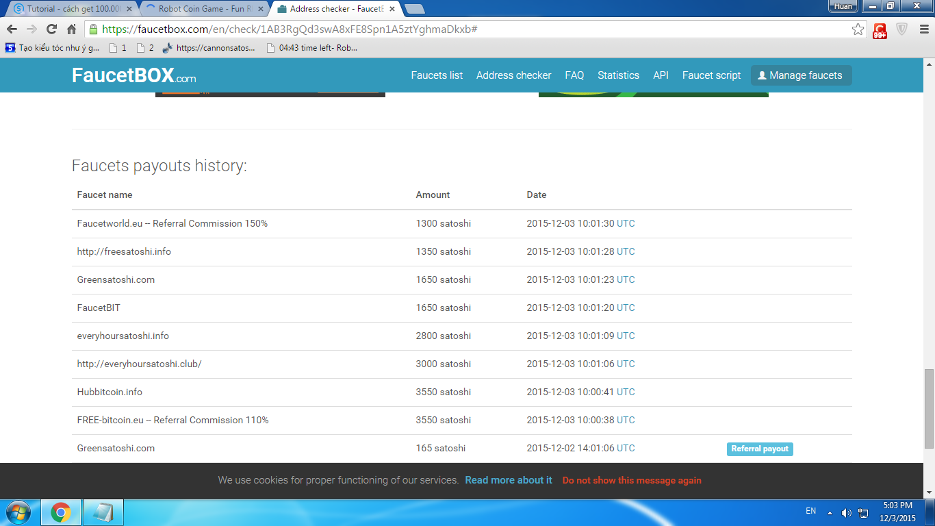
Task: Bookmark this page with the star icon
Action: pyautogui.click(x=858, y=29)
